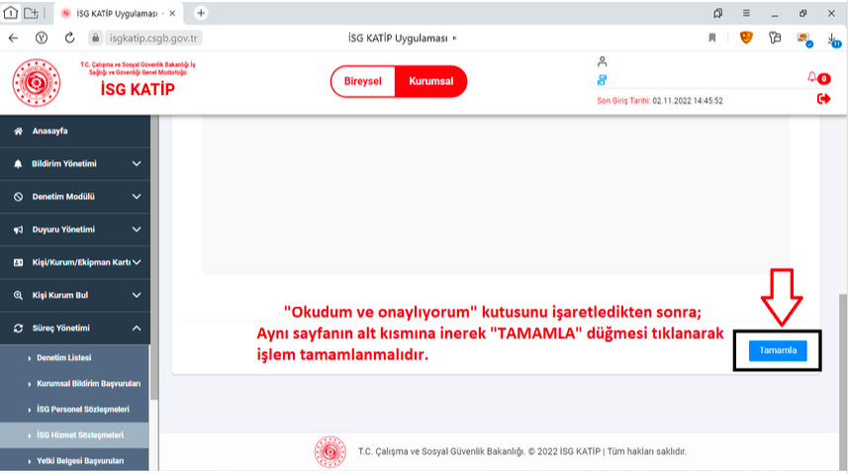Go to Anasayfa in sidebar
This screenshot has width=848, height=474.
tap(49, 131)
